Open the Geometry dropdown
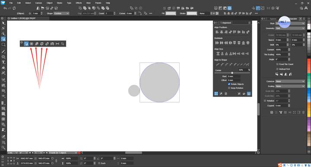 [290, 28]
